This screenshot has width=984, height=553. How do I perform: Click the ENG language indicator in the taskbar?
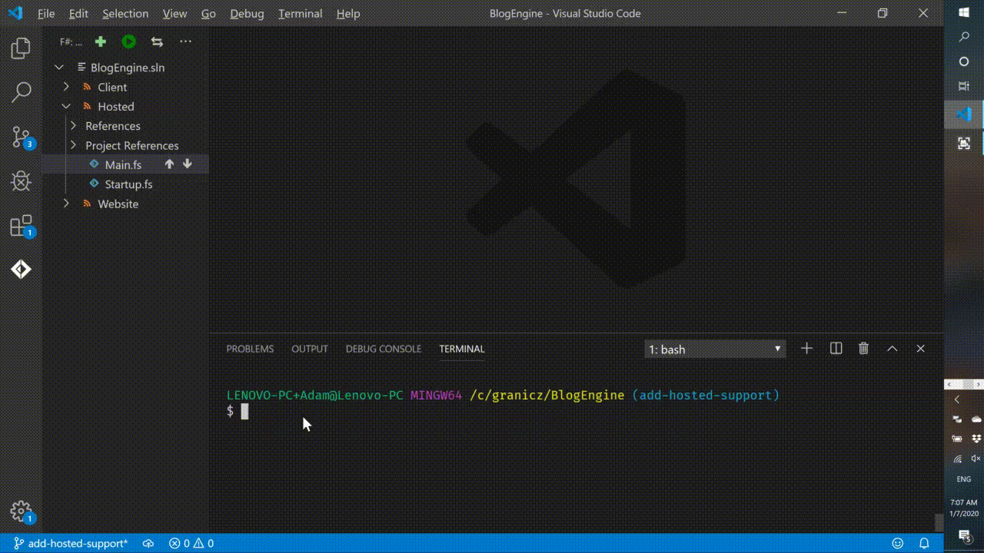964,478
